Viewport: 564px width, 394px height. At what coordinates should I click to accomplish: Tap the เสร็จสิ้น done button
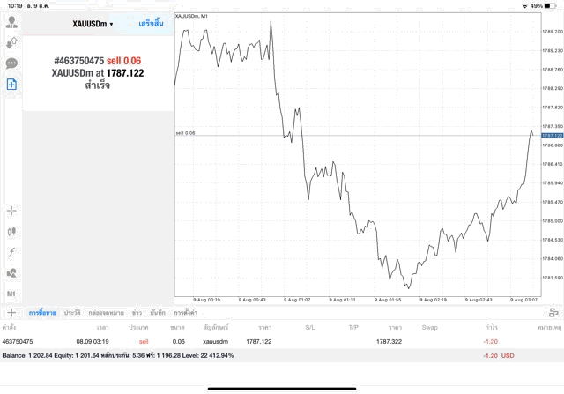pos(152,24)
